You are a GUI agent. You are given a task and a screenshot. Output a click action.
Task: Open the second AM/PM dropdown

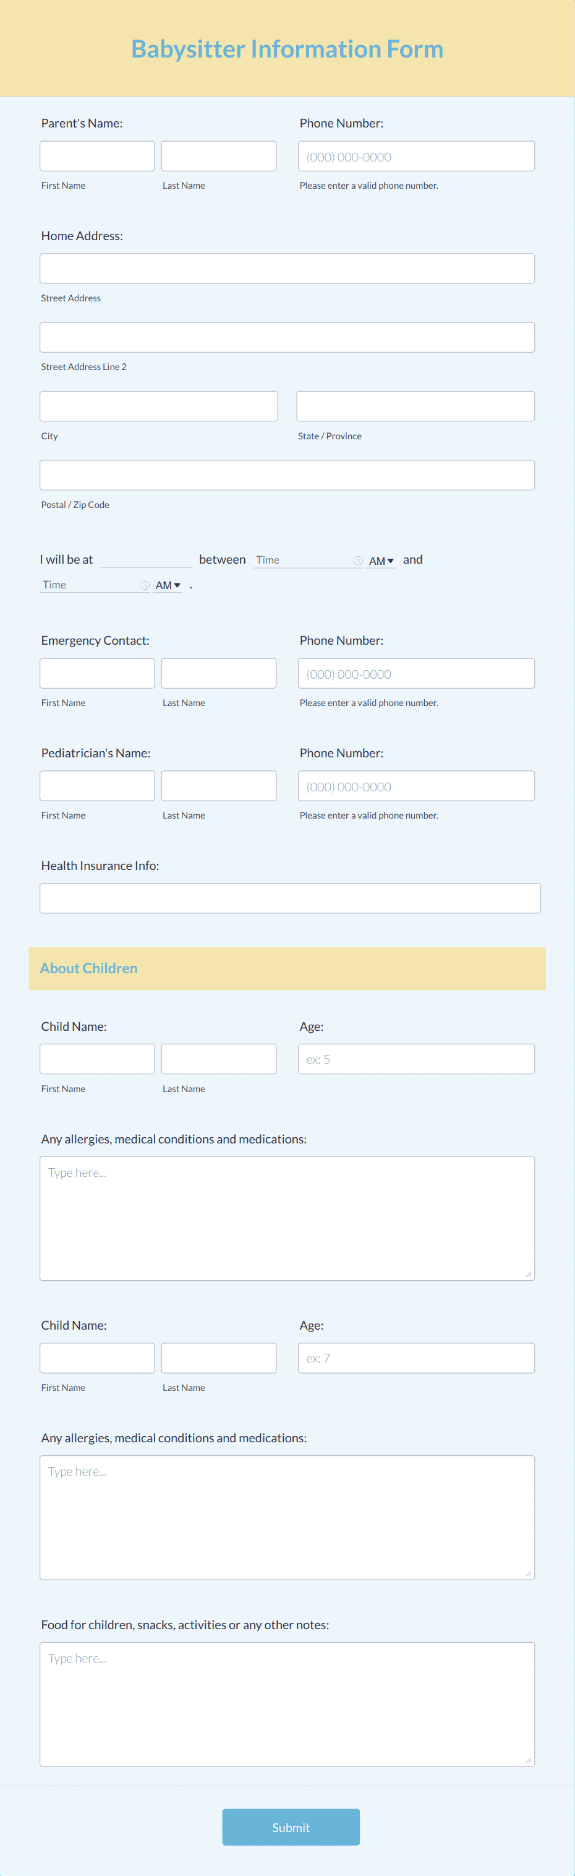click(168, 585)
